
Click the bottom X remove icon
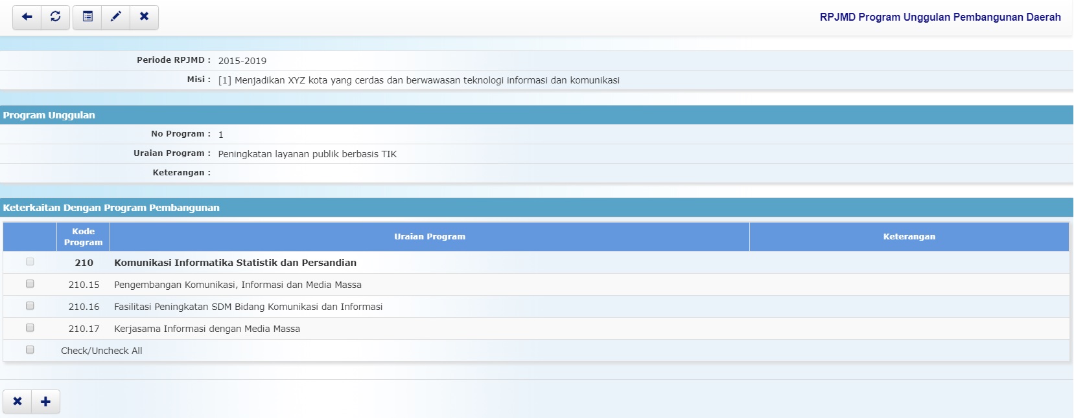[x=18, y=402]
